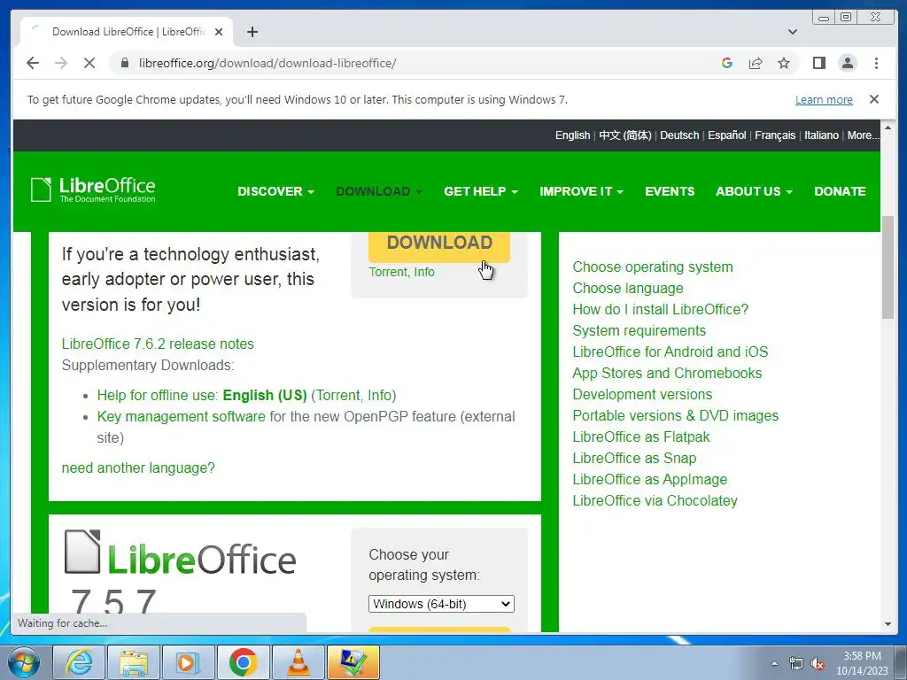
Task: Open a new browser tab
Action: point(252,32)
